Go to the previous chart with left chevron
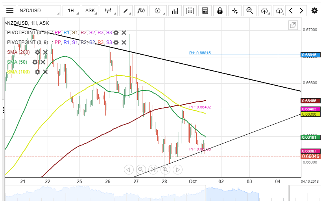 [291, 11]
